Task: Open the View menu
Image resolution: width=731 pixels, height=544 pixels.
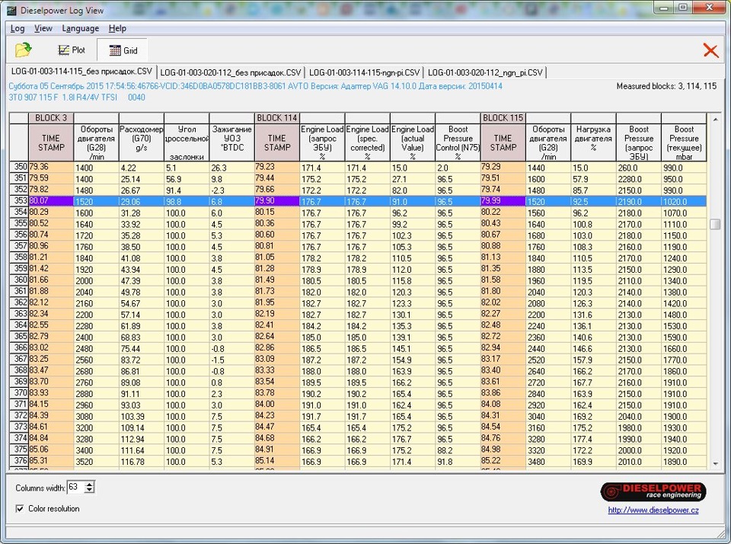Action: tap(43, 28)
